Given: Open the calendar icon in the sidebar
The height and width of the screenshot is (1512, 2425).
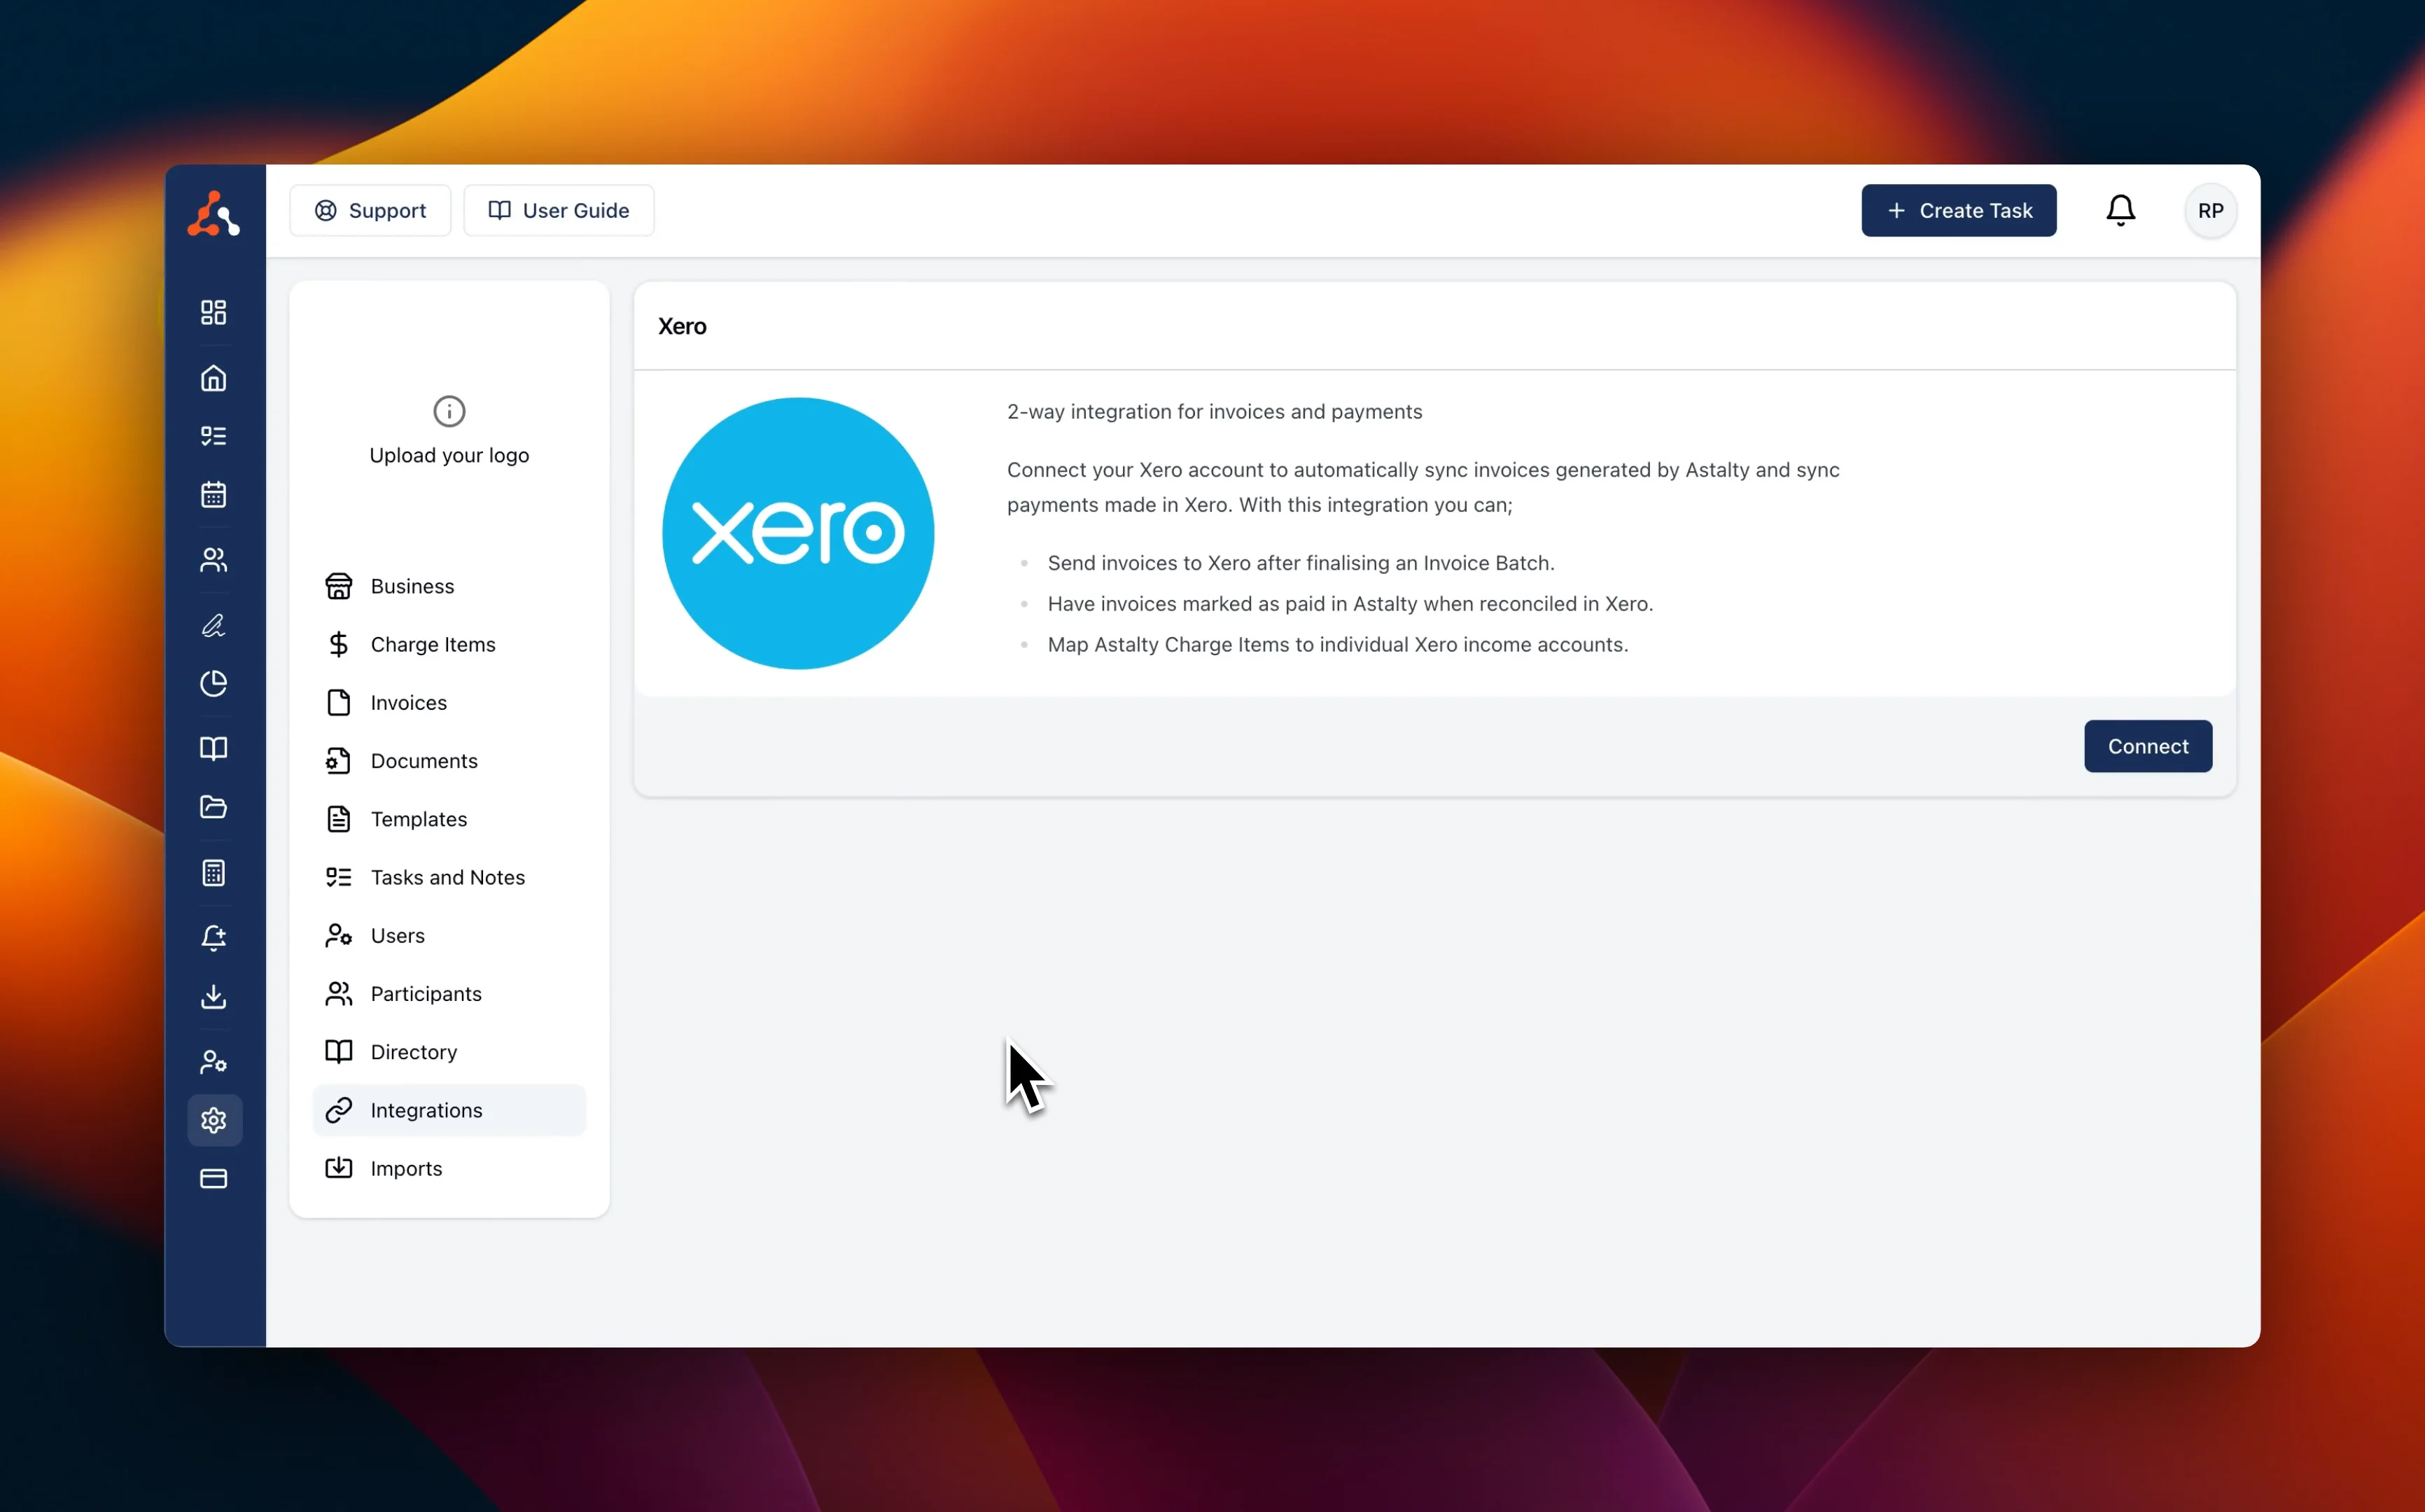Looking at the screenshot, I should tap(213, 494).
